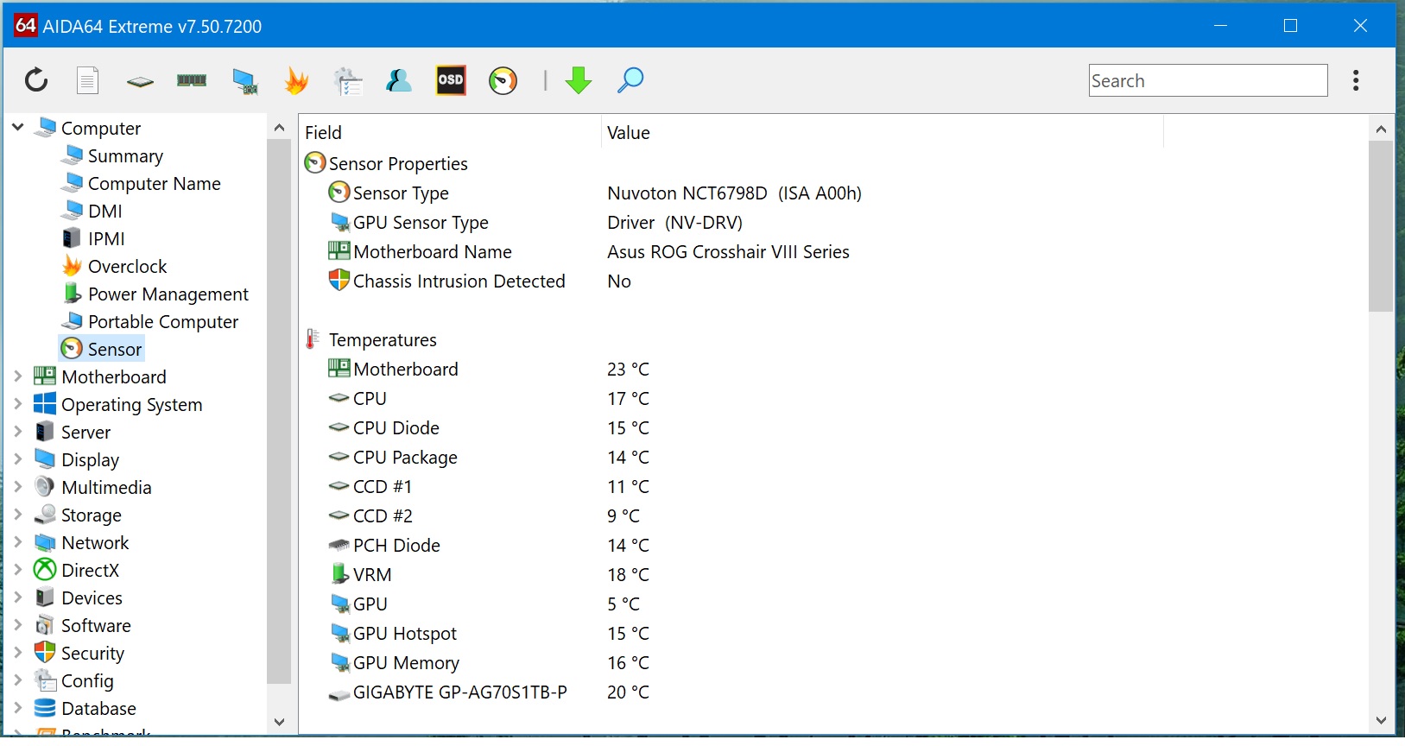
Task: Open the DMI tree item
Action: (104, 211)
